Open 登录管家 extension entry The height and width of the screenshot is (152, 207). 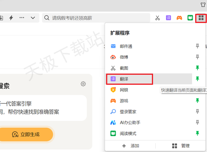point(149,112)
